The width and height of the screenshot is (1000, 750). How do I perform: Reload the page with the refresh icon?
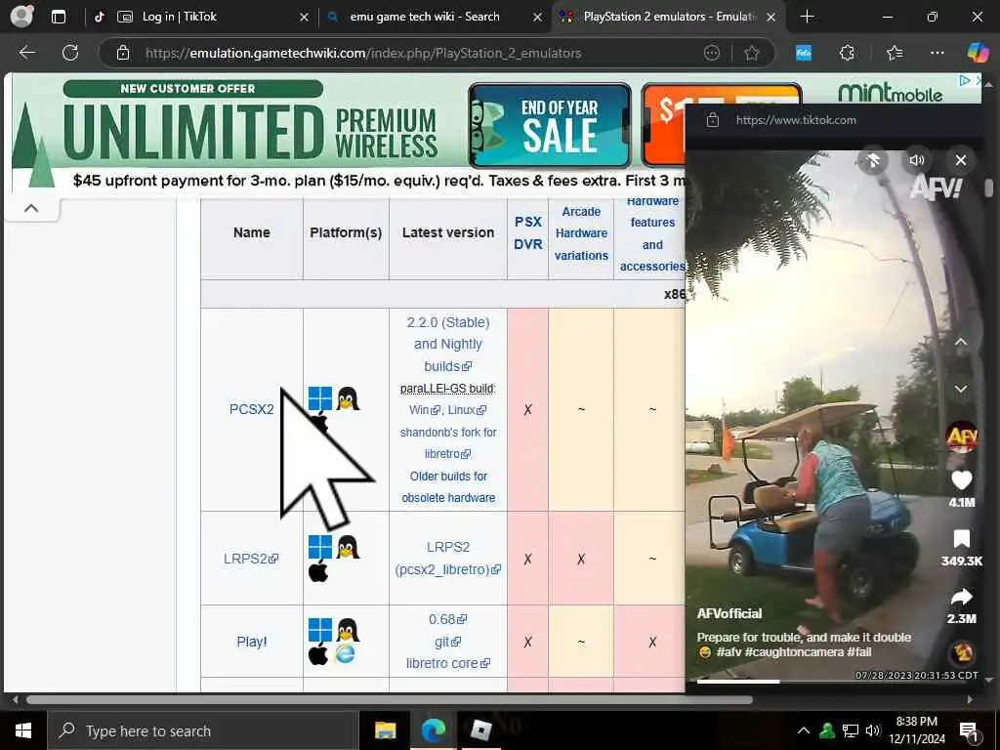pyautogui.click(x=70, y=53)
